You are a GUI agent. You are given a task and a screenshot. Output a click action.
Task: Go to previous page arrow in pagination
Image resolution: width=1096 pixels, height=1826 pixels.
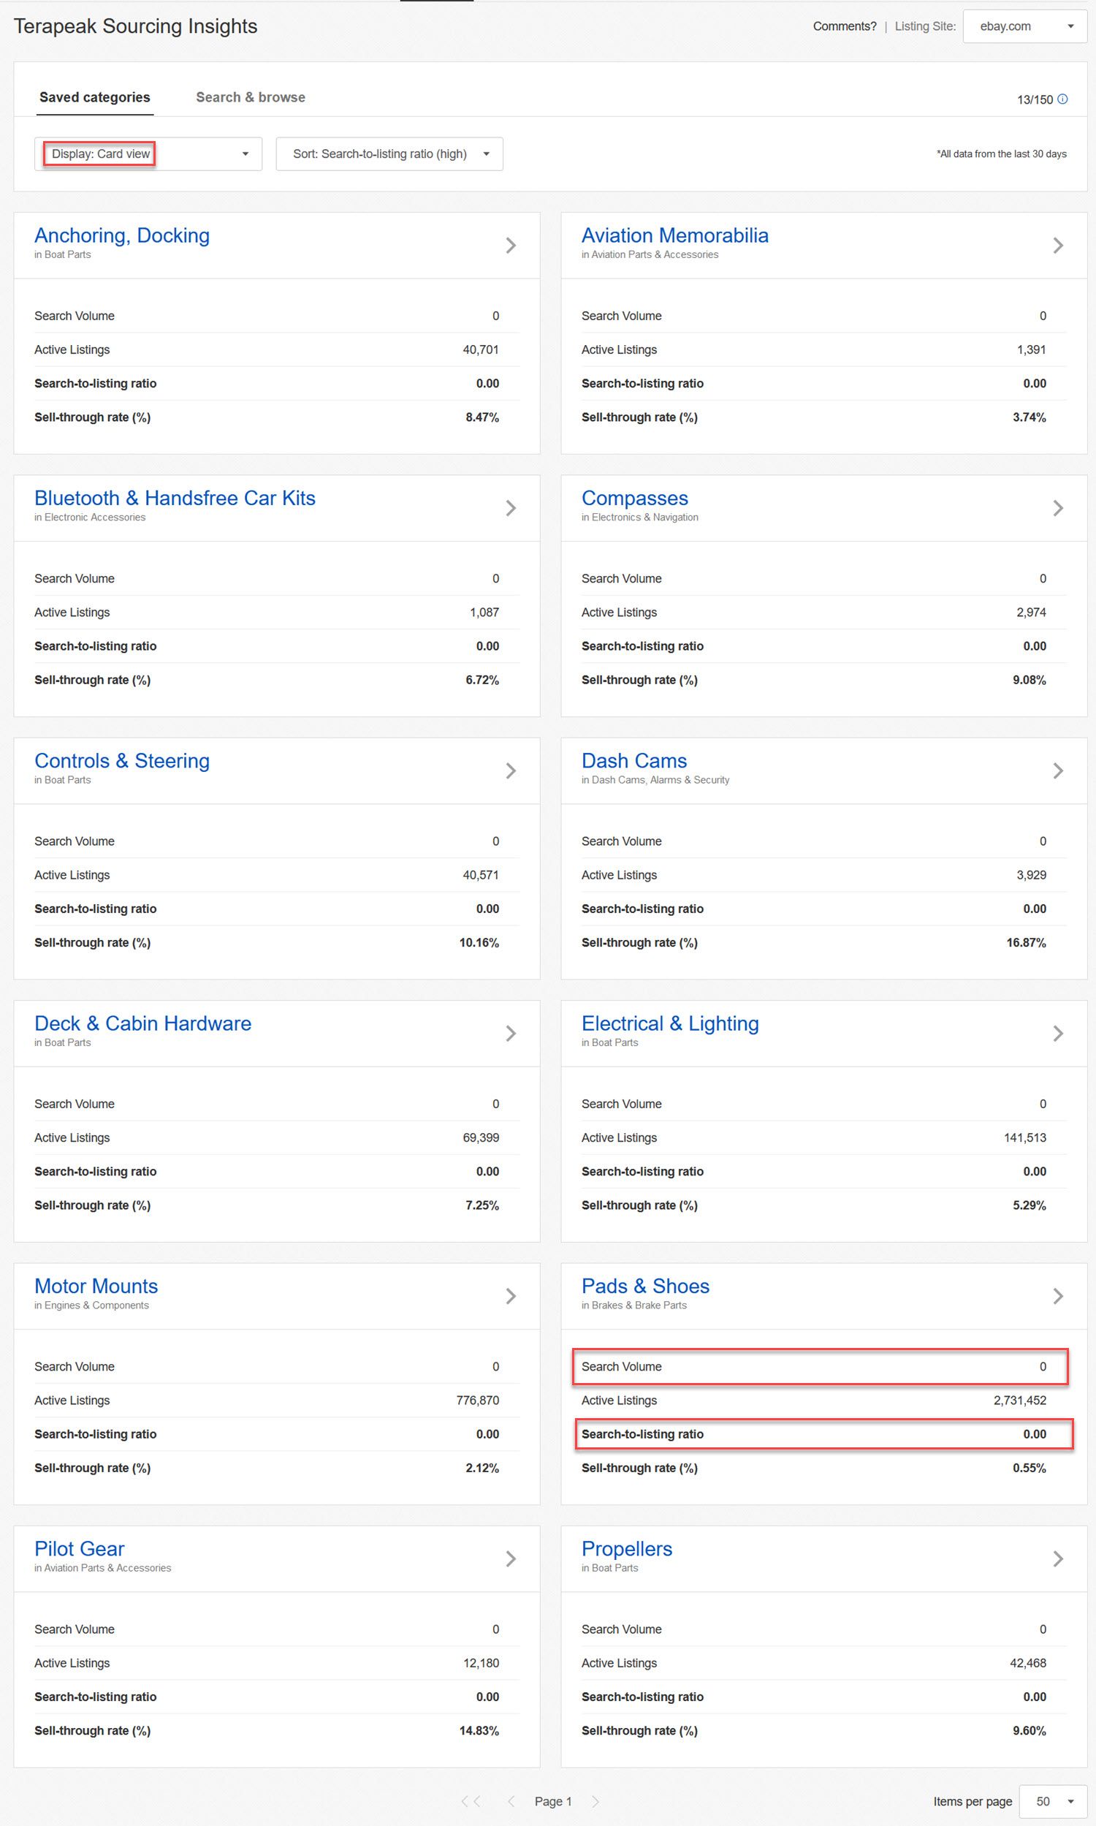coord(511,1801)
